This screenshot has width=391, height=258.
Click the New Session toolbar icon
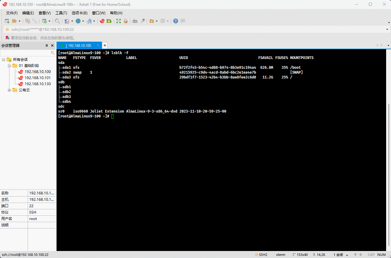tap(7, 21)
